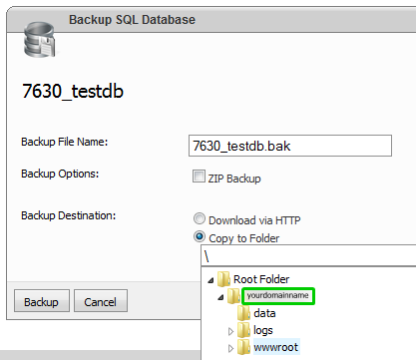416x360 pixels.
Task: Select the data folder label
Action: click(x=264, y=313)
